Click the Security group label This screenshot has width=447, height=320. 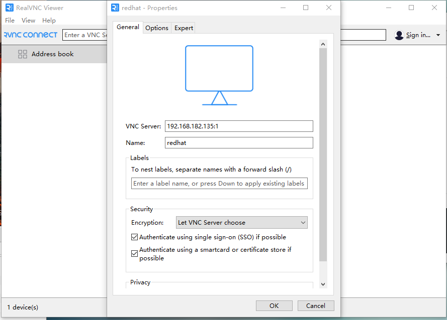pyautogui.click(x=141, y=209)
